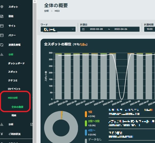Go to ダッシュボード under 分析
Screen dimensions: 155x143
(16, 63)
